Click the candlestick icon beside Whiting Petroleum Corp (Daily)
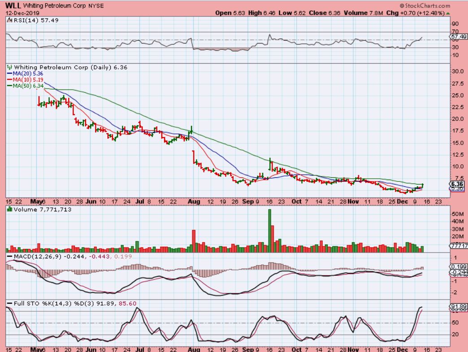The height and width of the screenshot is (352, 468). pyautogui.click(x=9, y=67)
